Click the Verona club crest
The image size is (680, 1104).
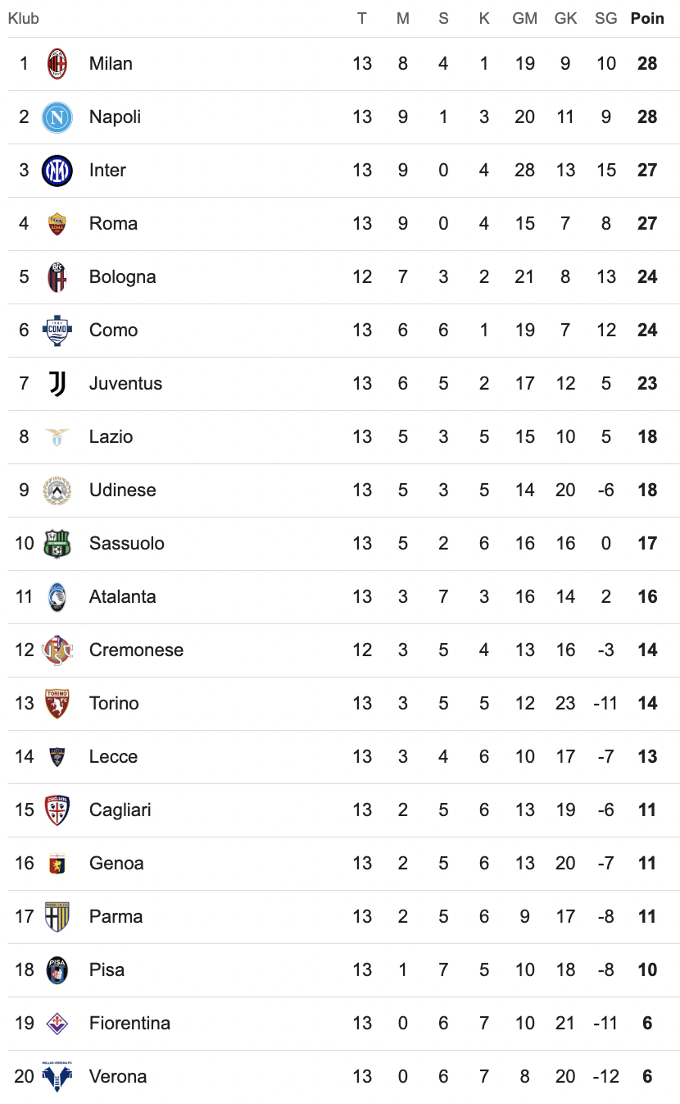pos(57,1077)
